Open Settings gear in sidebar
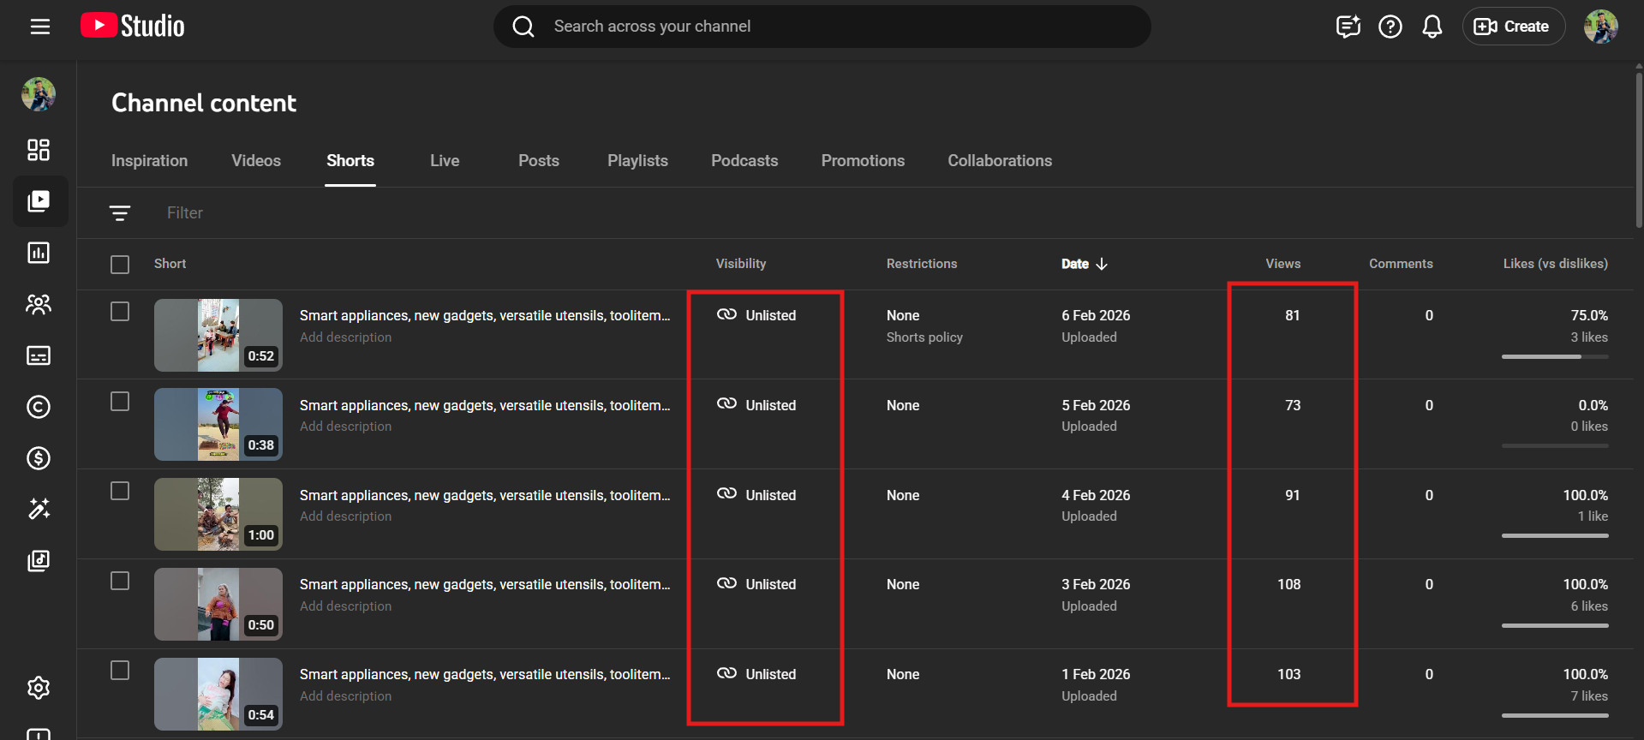 [39, 688]
